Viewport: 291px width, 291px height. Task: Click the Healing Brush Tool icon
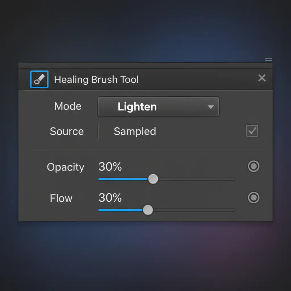click(39, 79)
